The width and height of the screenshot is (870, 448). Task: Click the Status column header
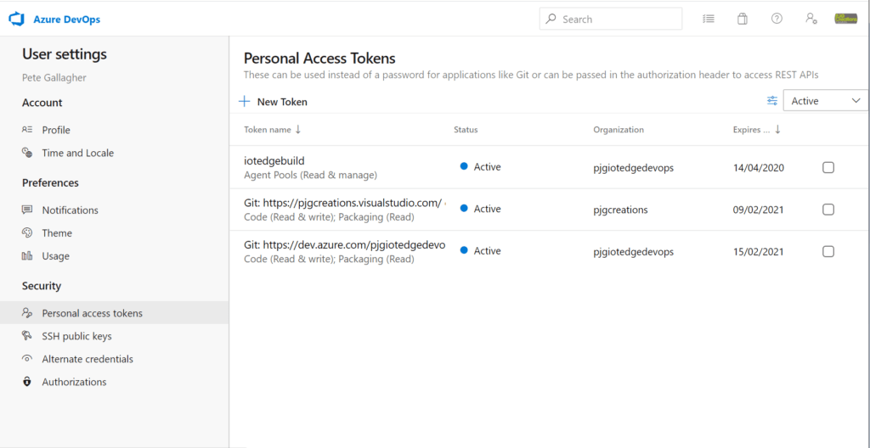coord(466,129)
